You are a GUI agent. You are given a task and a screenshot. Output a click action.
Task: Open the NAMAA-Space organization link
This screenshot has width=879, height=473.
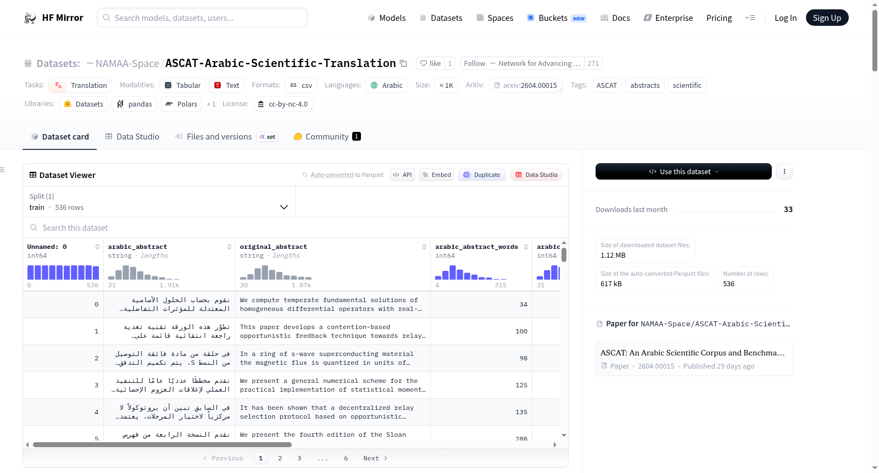coord(127,64)
